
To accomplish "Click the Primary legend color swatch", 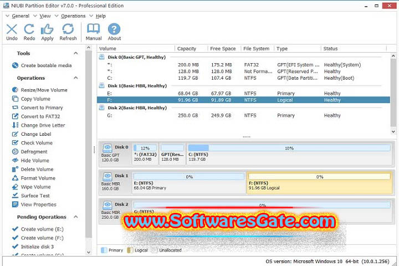I will click(x=104, y=250).
